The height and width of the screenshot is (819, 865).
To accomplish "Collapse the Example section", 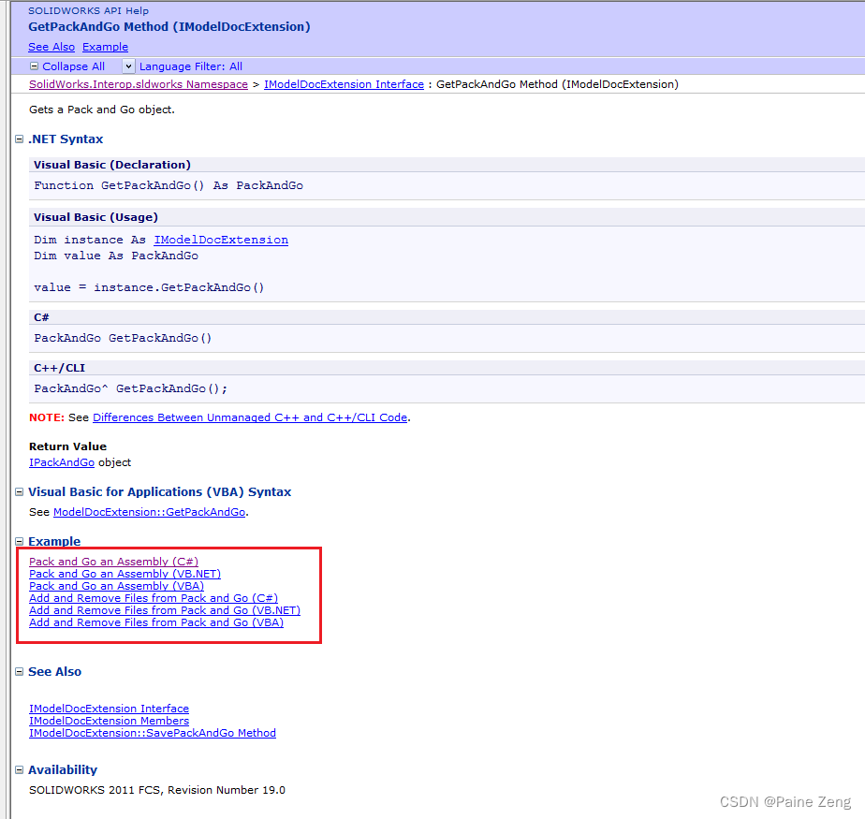I will pos(20,542).
